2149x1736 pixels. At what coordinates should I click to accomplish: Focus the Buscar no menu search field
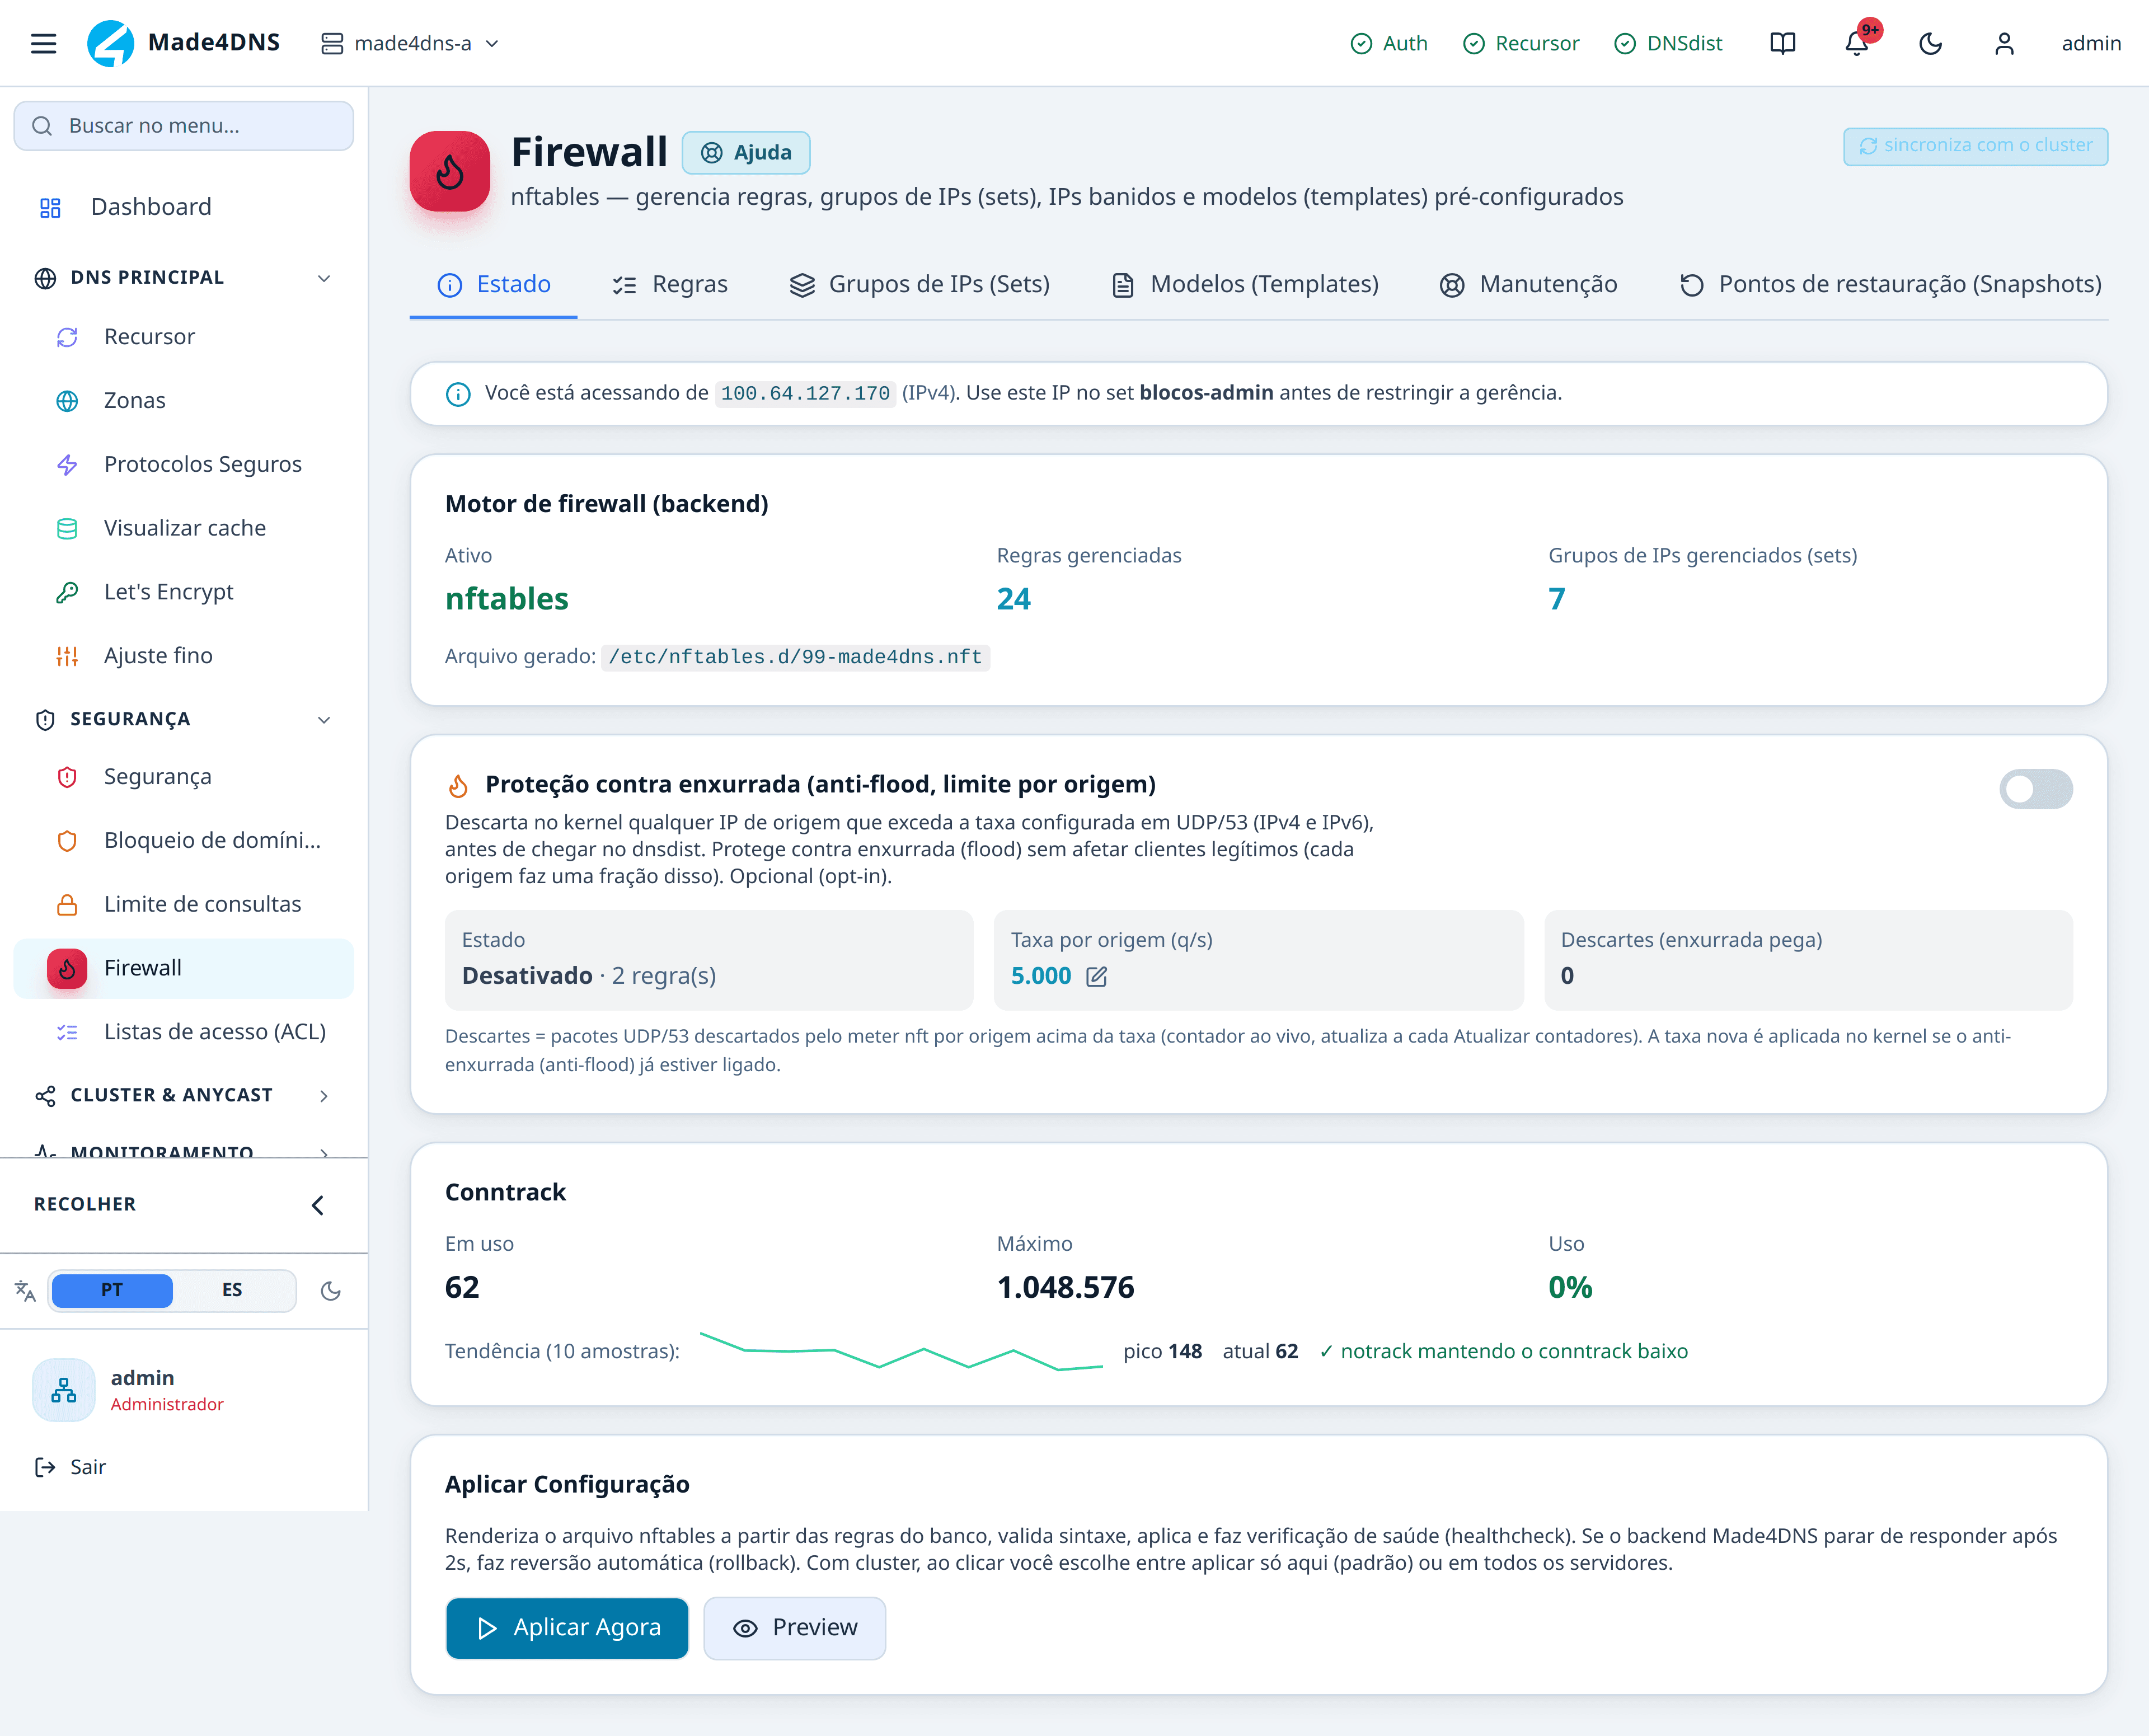(x=184, y=126)
